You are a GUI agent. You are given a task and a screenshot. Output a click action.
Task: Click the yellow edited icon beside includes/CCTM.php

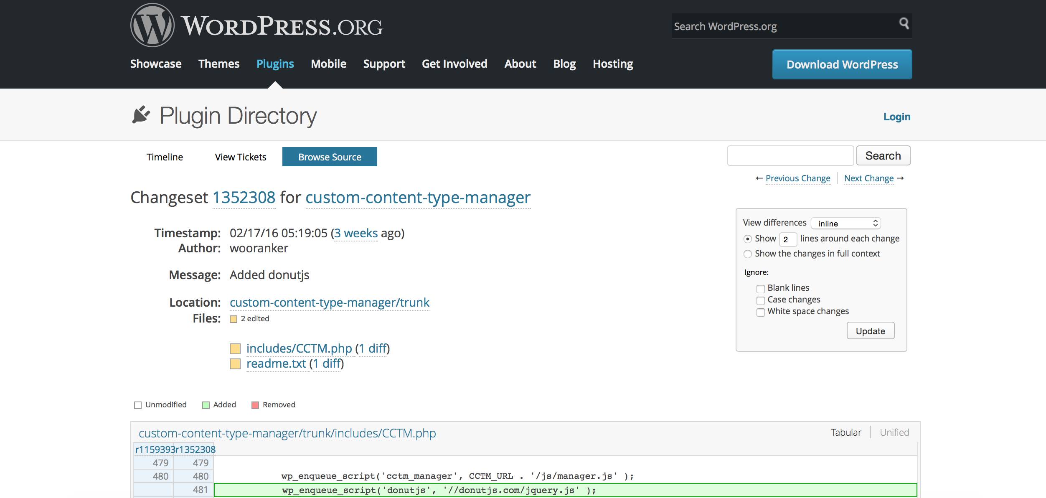click(x=235, y=348)
